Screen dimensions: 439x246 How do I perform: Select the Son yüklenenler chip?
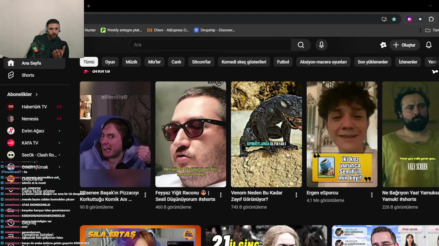(373, 62)
